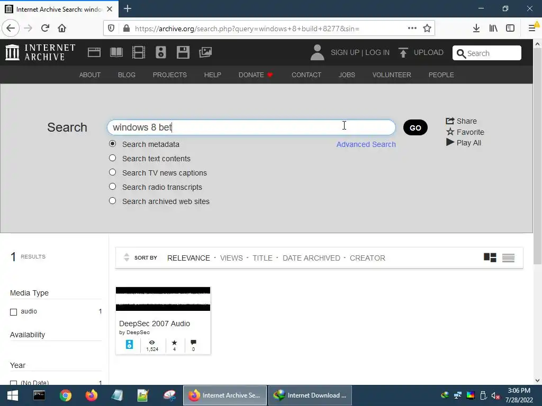Switch results to tile view
This screenshot has height=406, width=542.
490,257
